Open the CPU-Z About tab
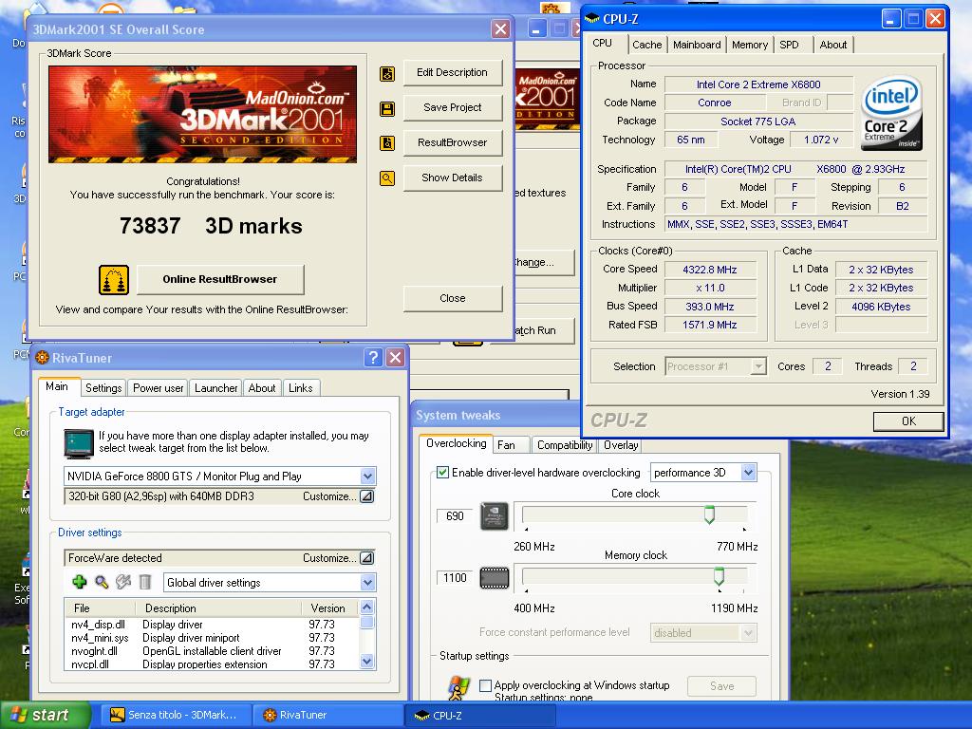Image resolution: width=972 pixels, height=729 pixels. pos(833,45)
